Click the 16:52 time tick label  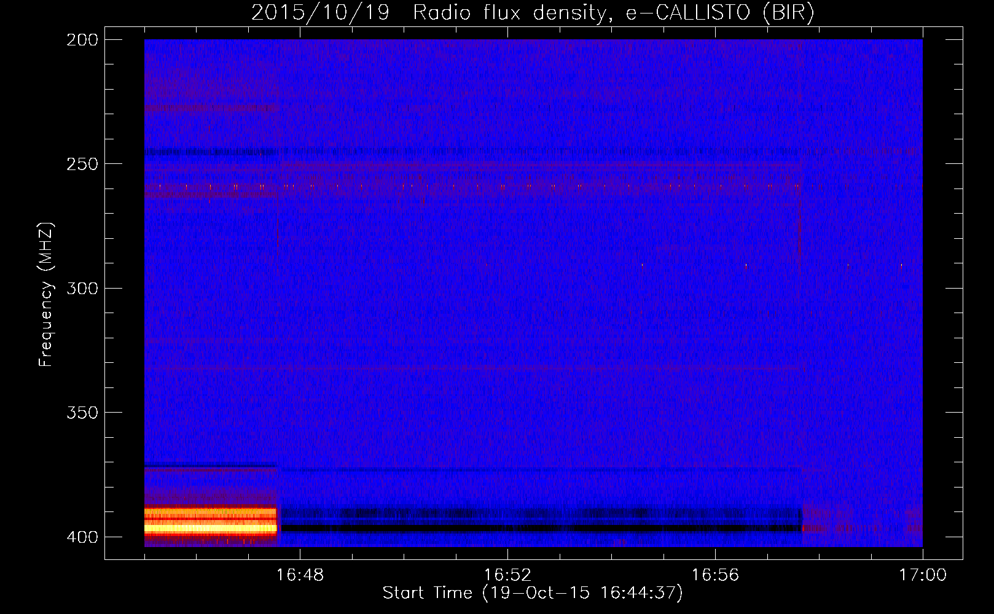point(507,575)
